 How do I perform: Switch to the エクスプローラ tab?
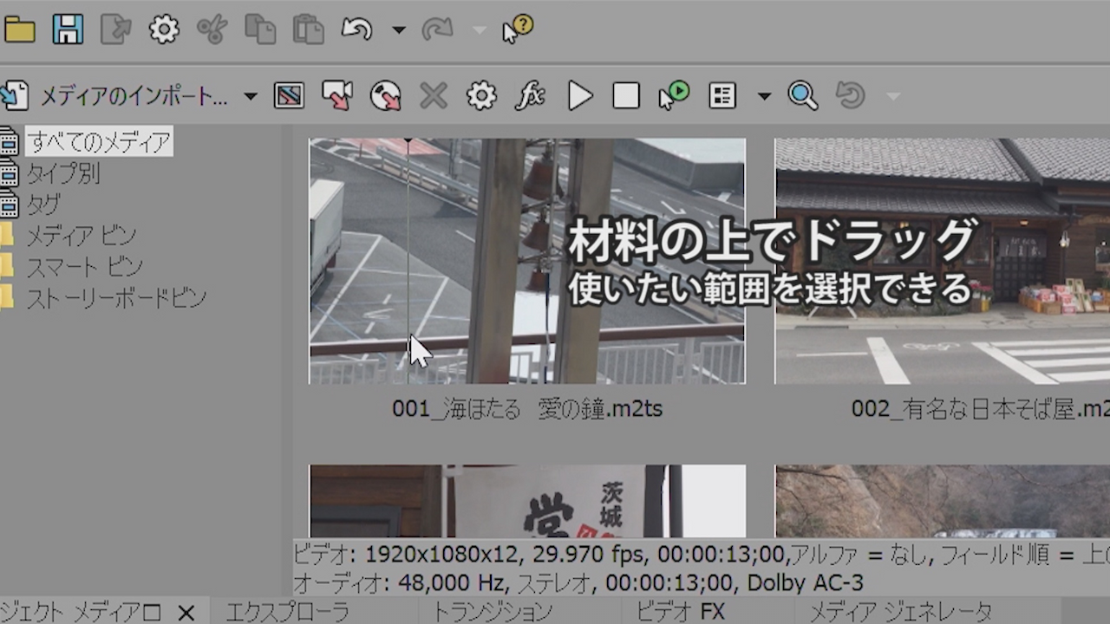point(287,612)
